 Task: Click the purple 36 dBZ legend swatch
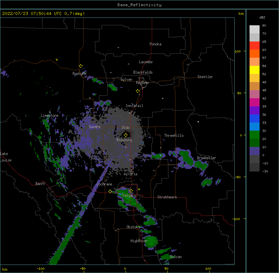pos(254,110)
